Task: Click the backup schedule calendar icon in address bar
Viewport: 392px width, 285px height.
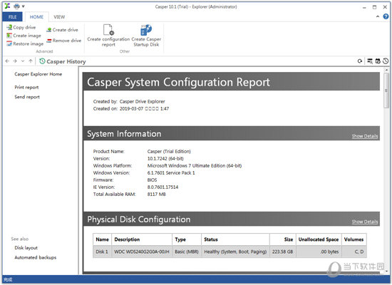Action: (x=378, y=61)
